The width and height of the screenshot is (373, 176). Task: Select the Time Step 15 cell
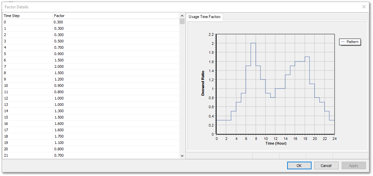(28, 117)
